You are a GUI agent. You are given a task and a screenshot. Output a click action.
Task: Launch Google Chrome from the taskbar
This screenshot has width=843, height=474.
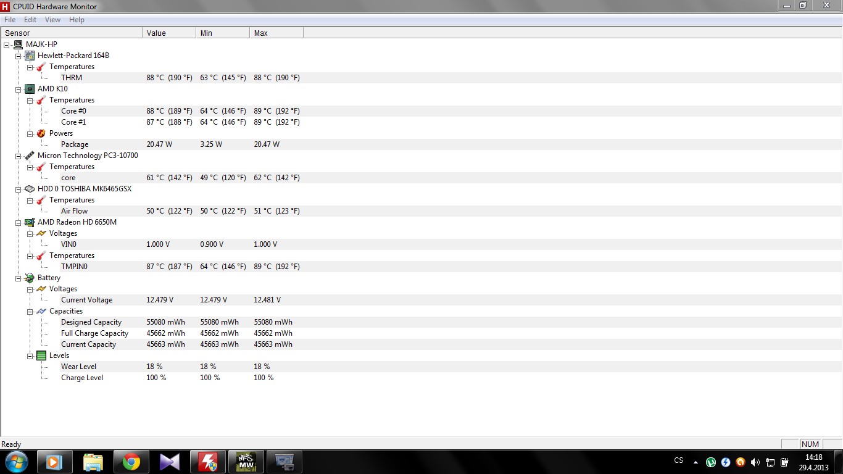[x=131, y=462]
